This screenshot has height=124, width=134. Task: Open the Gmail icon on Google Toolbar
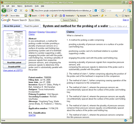pos(43,16)
